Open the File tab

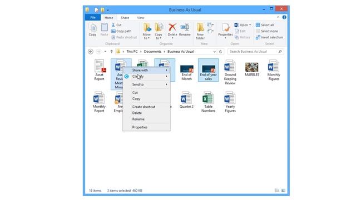(x=93, y=17)
